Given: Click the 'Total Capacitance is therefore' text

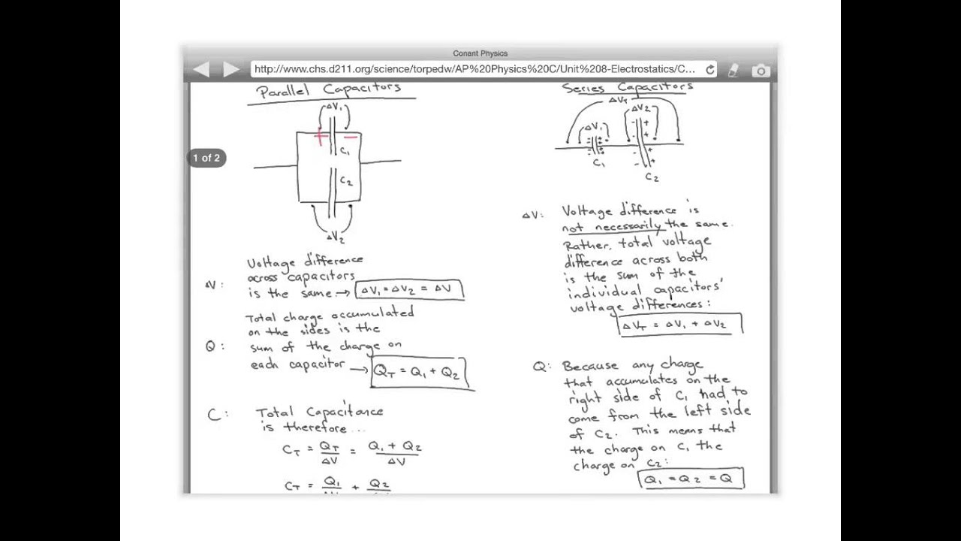Looking at the screenshot, I should tap(319, 419).
